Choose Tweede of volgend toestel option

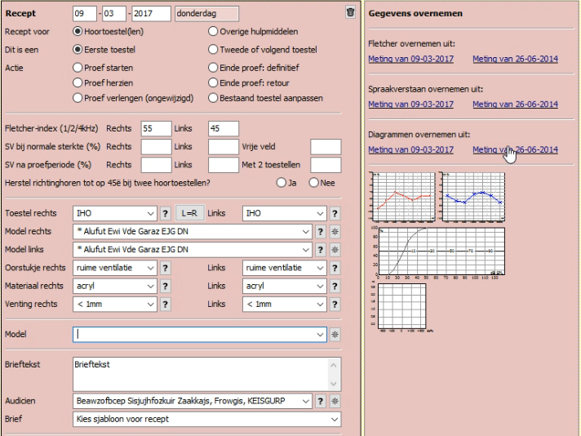pyautogui.click(x=214, y=49)
